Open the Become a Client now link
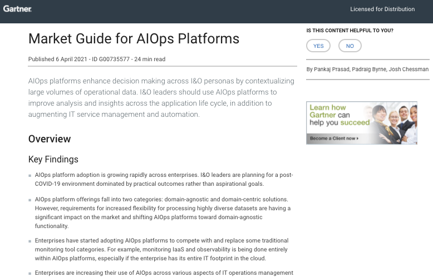Image resolution: width=433 pixels, height=277 pixels. coord(334,138)
